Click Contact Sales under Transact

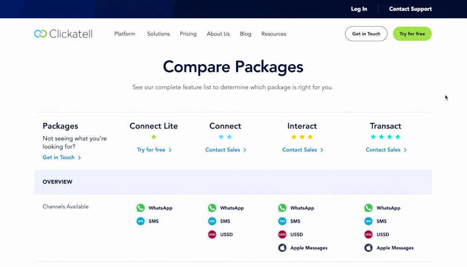[x=386, y=150]
